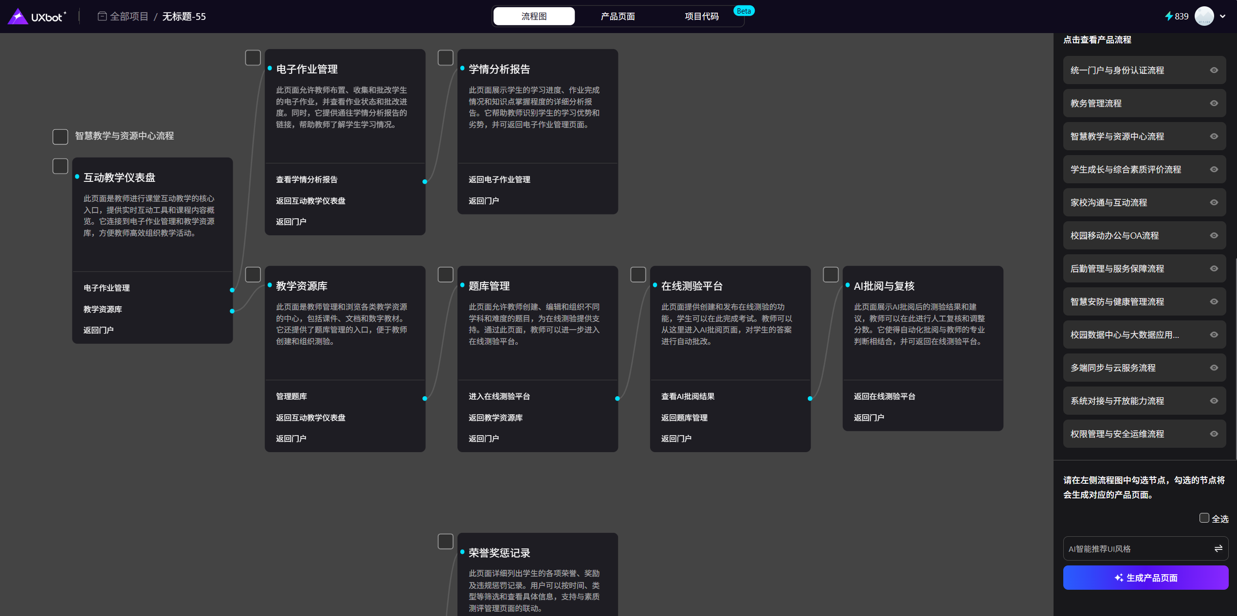Click the 教学资源库 link in 互动教学仪表盘
This screenshot has height=616, width=1237.
coord(103,309)
